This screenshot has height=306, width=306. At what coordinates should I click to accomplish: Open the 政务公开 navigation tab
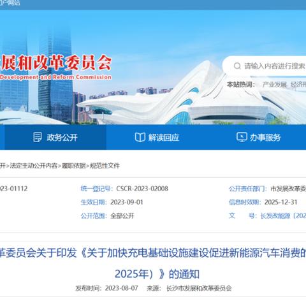click(x=55, y=137)
